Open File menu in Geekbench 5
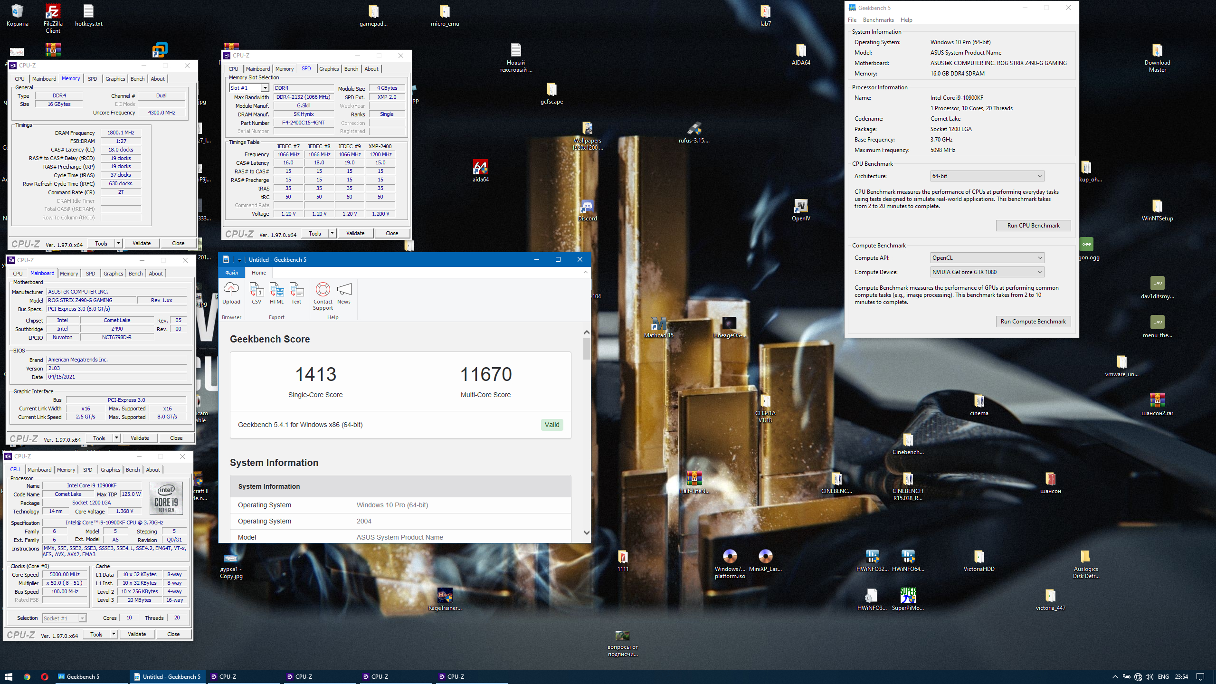The image size is (1216, 684). [x=852, y=20]
